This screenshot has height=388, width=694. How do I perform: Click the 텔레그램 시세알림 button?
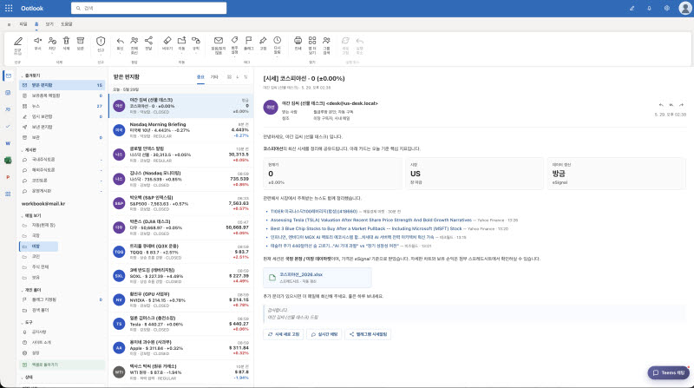[x=368, y=334]
